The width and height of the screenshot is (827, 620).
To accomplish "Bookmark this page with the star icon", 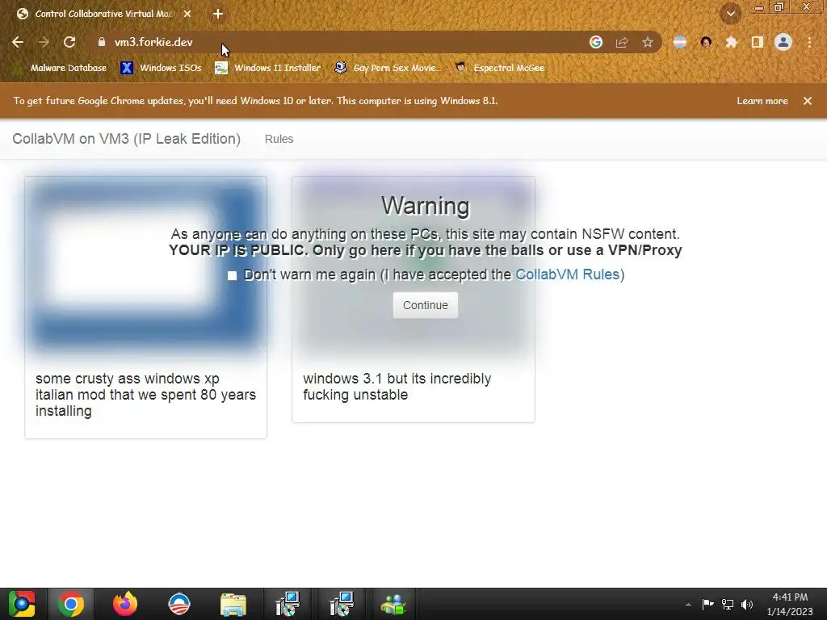I will point(648,42).
